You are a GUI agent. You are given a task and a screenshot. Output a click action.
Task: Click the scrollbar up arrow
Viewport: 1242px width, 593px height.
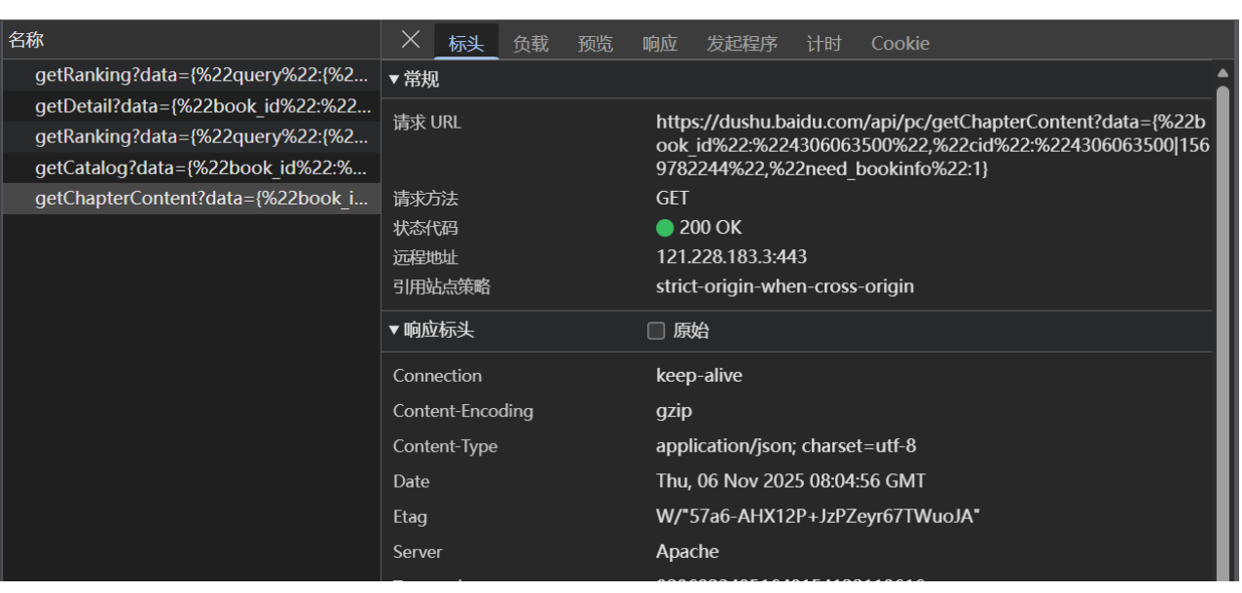pos(1223,73)
